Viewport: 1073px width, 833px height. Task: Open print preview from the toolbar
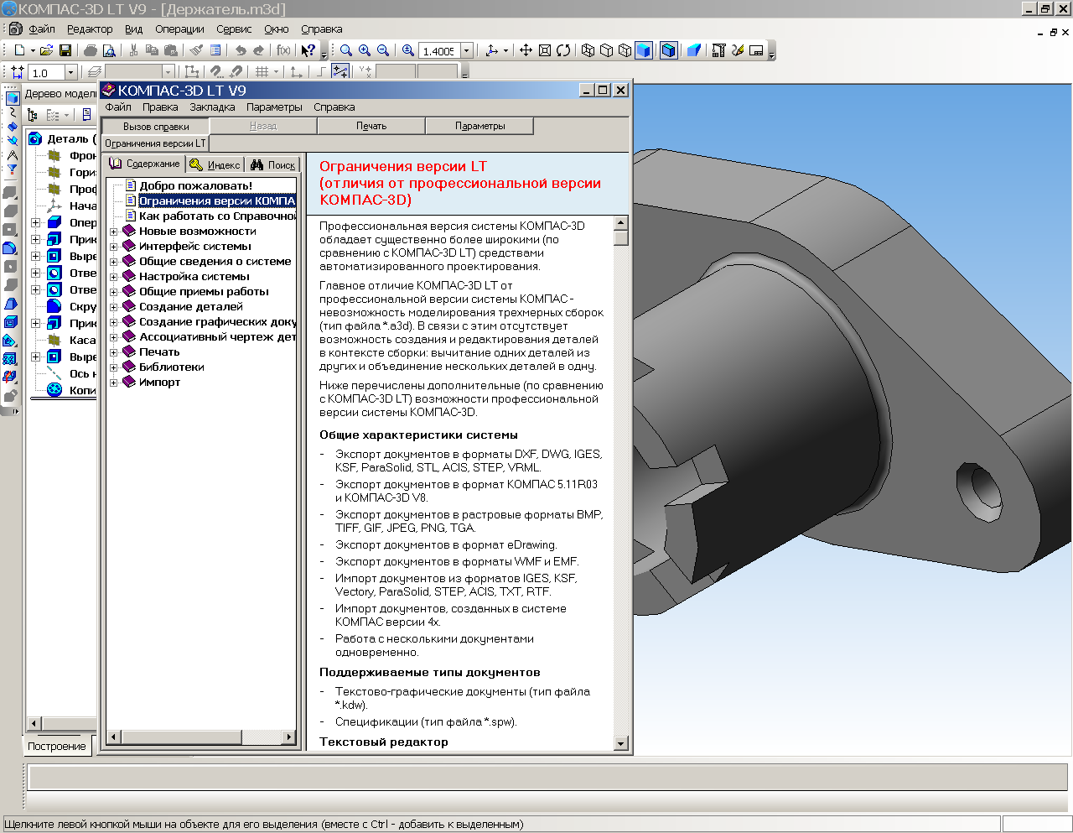[109, 50]
